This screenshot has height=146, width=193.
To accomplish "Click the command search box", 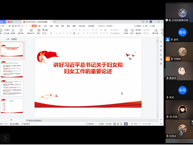I will click(105, 26).
